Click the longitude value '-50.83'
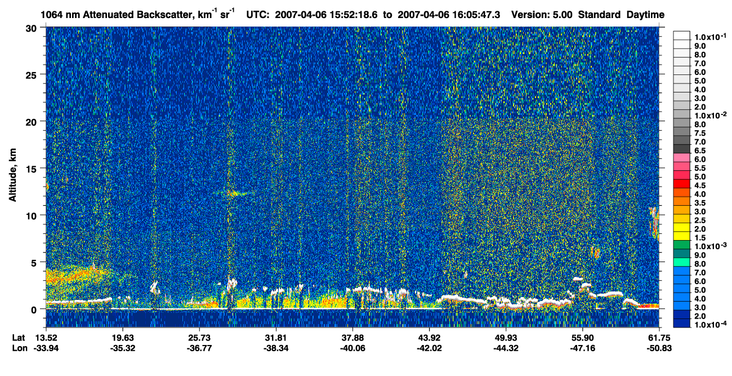 659,348
